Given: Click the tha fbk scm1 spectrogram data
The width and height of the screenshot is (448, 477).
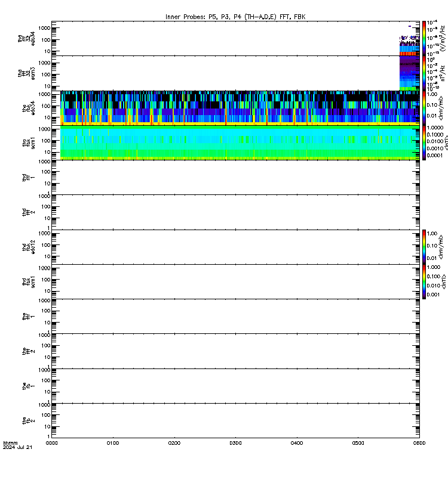Looking at the screenshot, I should click(240, 143).
